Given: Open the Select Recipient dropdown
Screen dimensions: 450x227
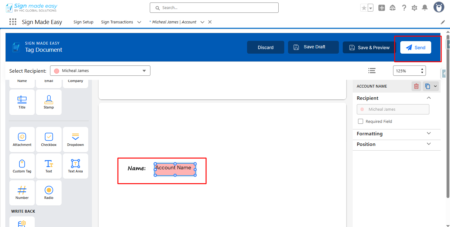Looking at the screenshot, I should (100, 71).
